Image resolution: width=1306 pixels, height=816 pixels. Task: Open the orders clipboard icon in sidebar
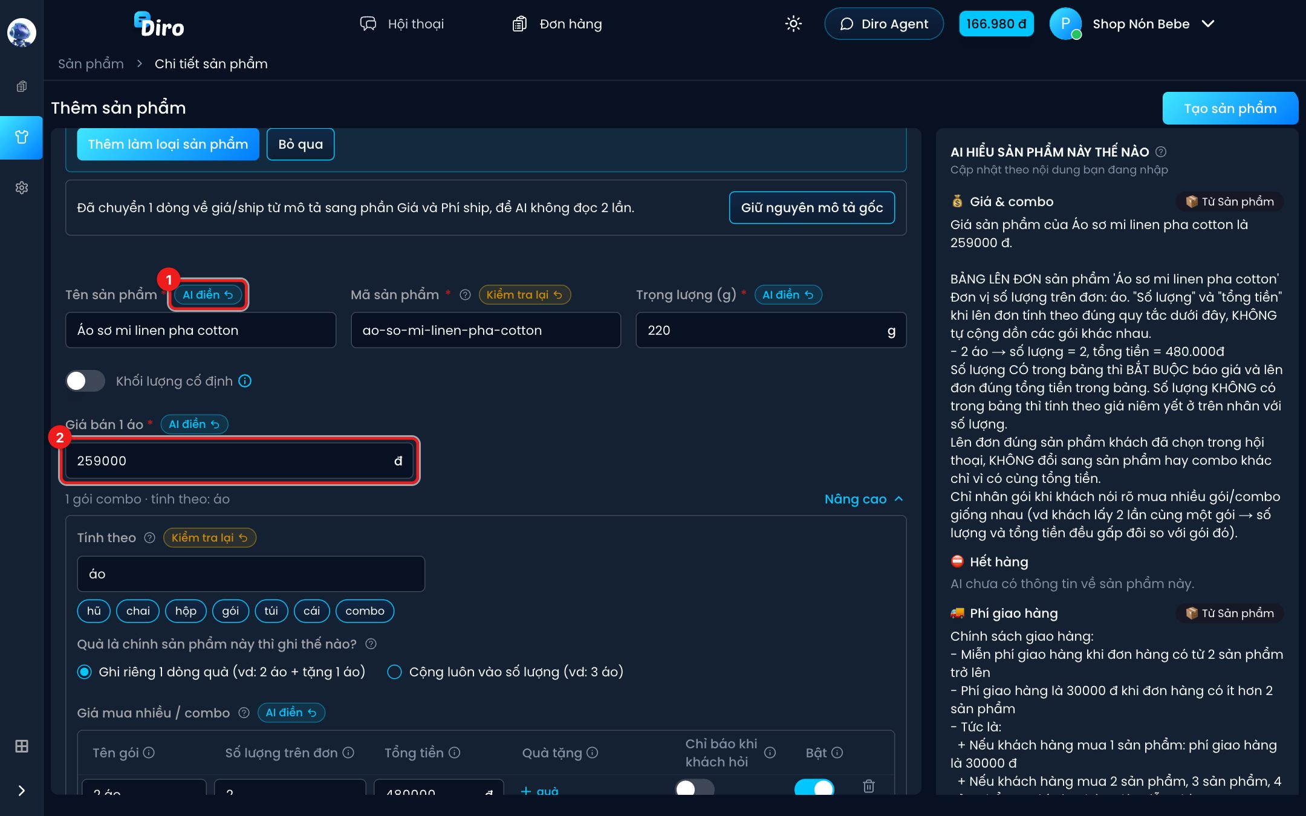tap(22, 86)
